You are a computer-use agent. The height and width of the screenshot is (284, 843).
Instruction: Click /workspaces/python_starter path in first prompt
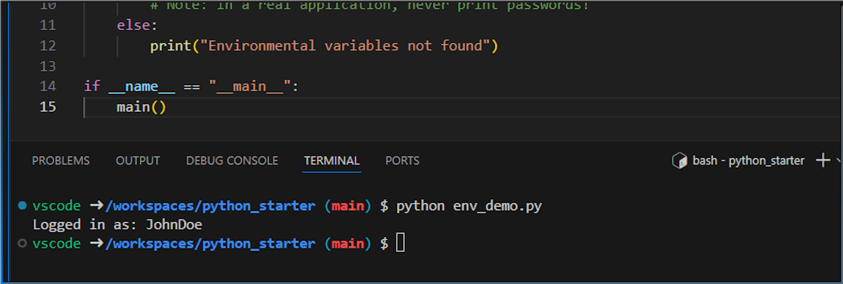[x=210, y=206]
